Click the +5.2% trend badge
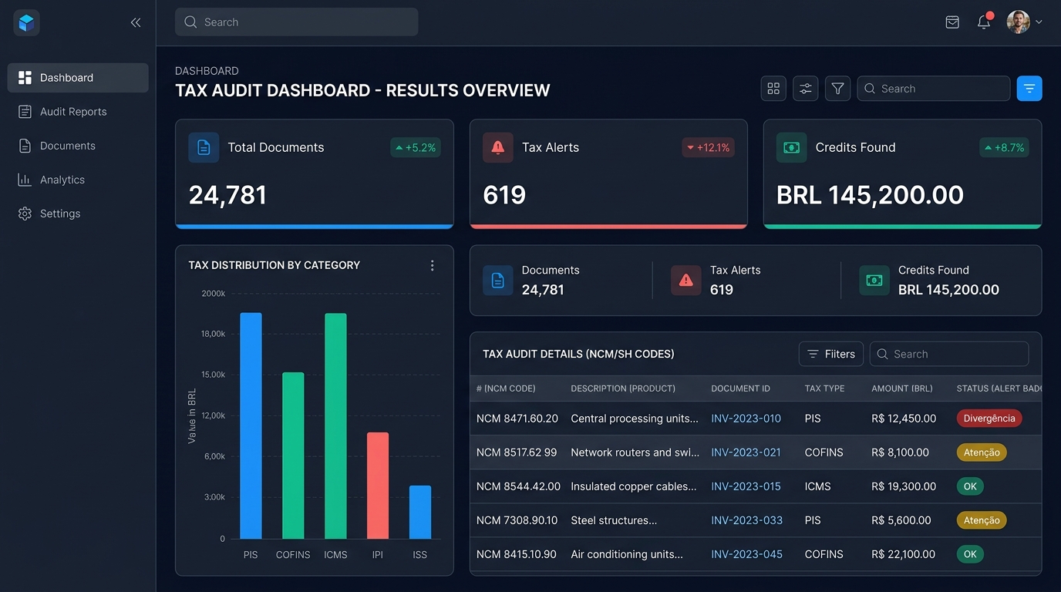1061x592 pixels. 416,147
